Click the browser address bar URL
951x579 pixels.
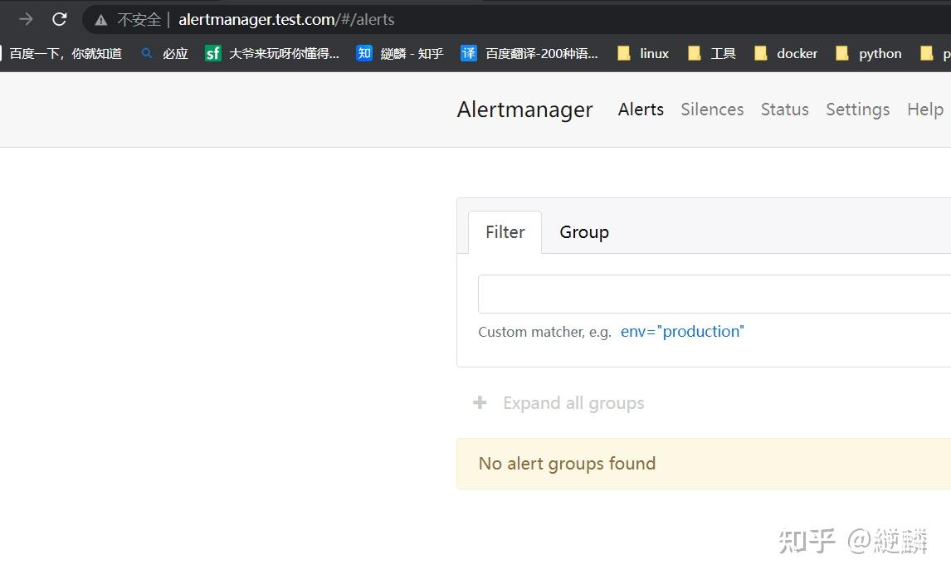286,19
